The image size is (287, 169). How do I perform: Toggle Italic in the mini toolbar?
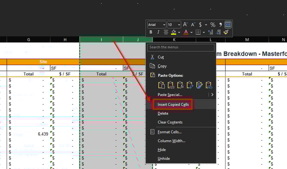(158, 32)
